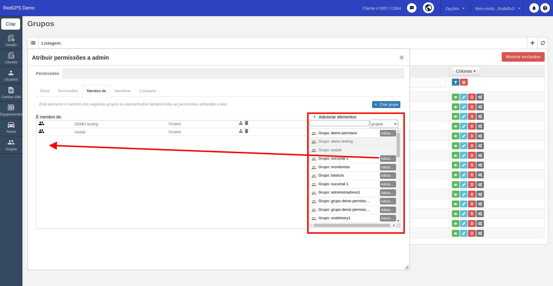Click the list icon next to Listagem
The image size is (553, 286).
tap(33, 43)
